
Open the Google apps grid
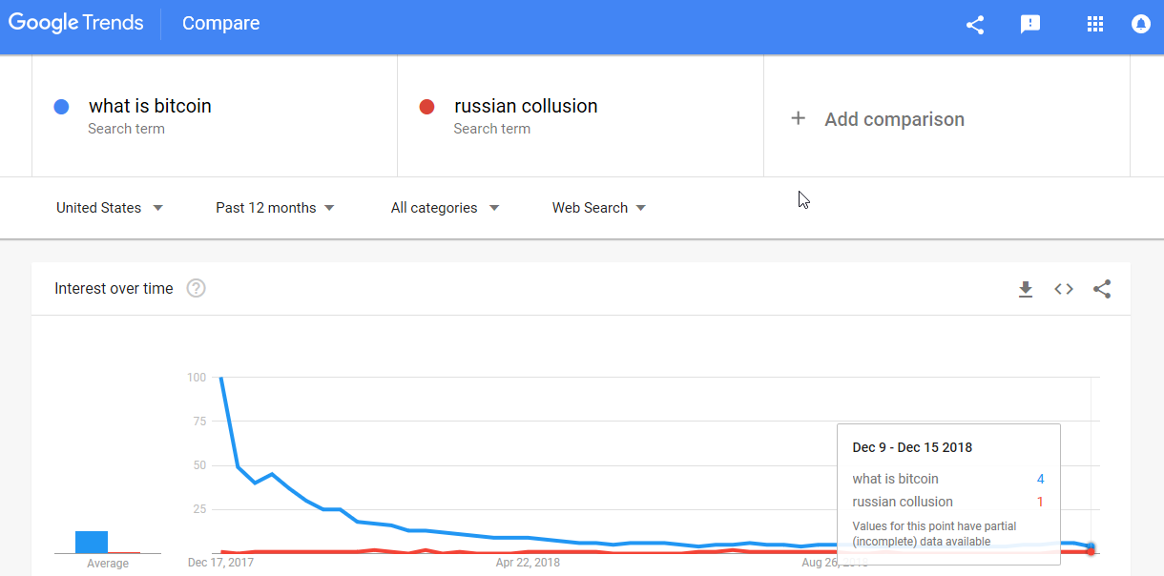1095,25
